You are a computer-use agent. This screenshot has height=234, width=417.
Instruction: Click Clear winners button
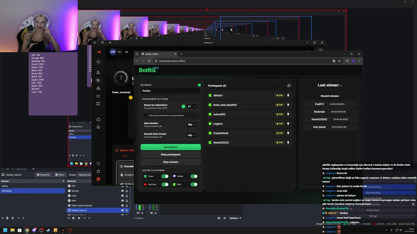pyautogui.click(x=171, y=162)
